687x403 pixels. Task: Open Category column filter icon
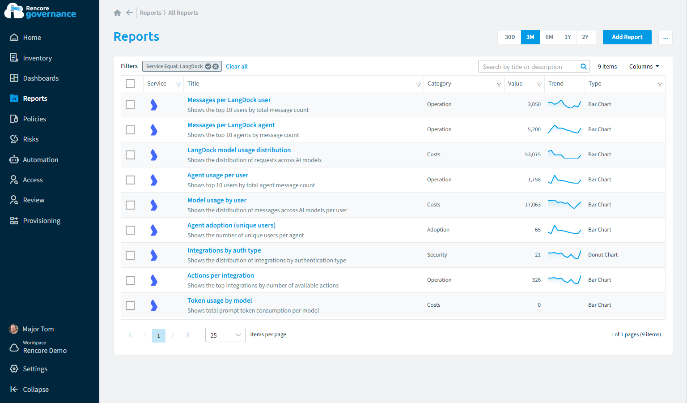499,84
